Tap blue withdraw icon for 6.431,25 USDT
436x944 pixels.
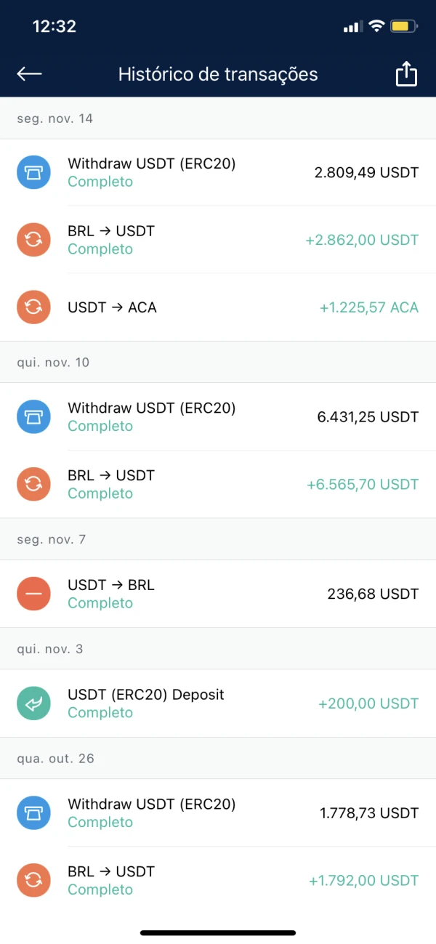(x=33, y=416)
